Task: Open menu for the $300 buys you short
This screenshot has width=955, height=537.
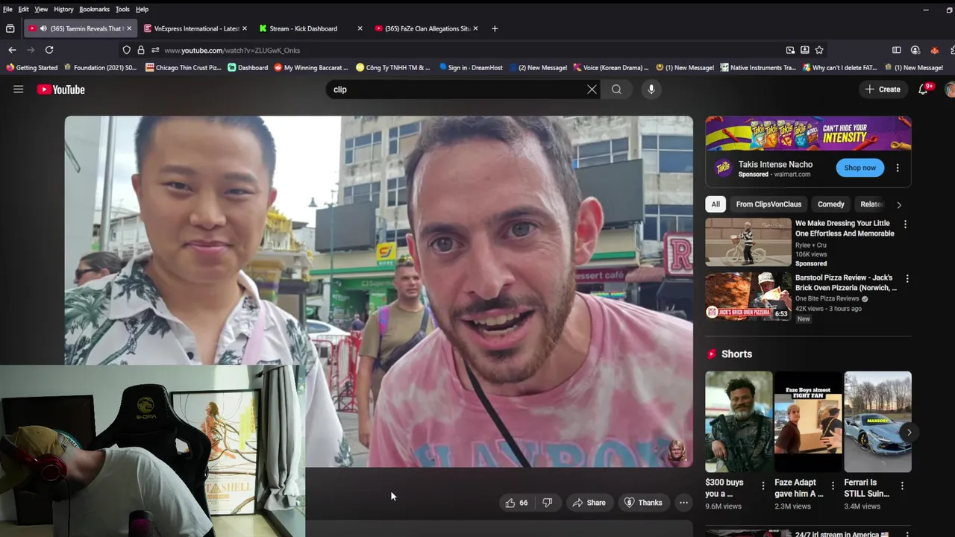Action: [x=763, y=486]
